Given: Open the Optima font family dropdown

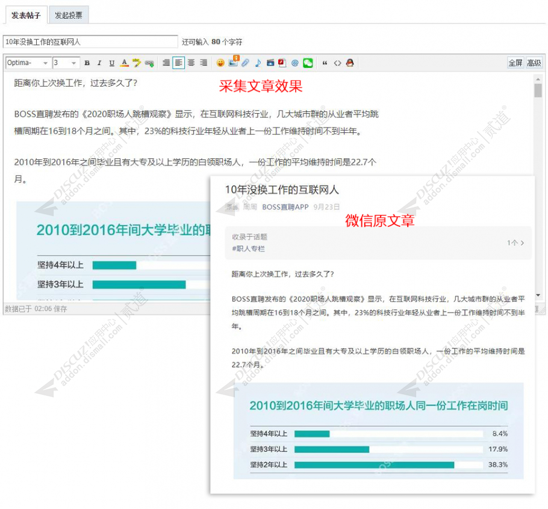Looking at the screenshot, I should (26, 63).
